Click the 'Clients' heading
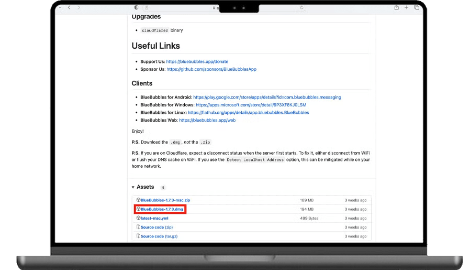The height and width of the screenshot is (270, 471). pos(142,83)
